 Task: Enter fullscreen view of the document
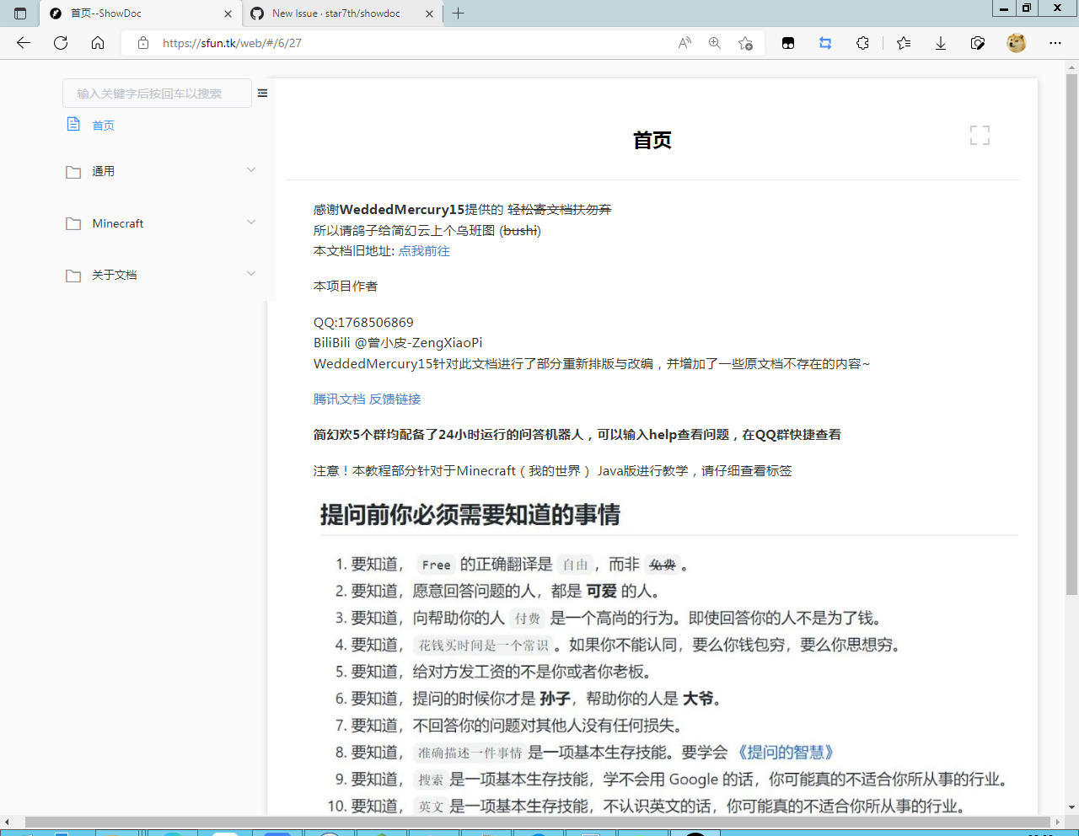[x=980, y=135]
